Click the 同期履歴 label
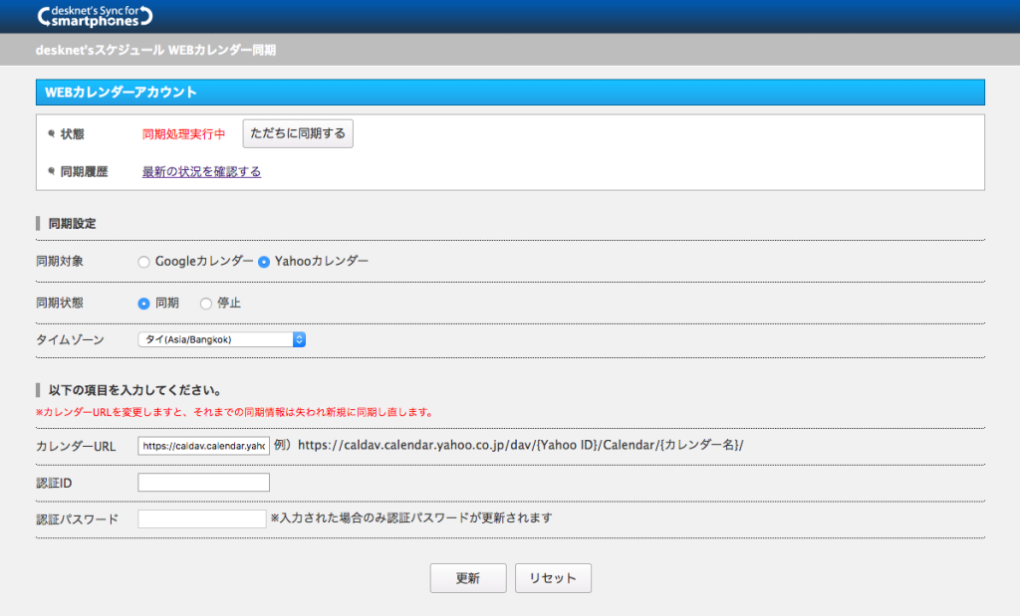 [84, 172]
